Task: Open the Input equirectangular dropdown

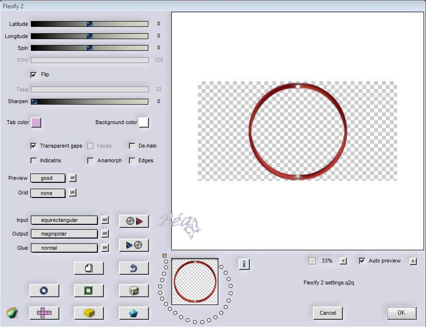Action: [x=64, y=220]
